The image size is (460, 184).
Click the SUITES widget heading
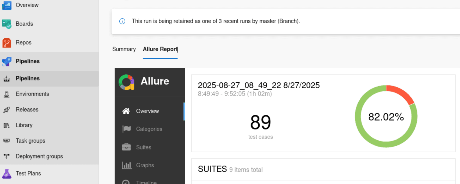tap(212, 169)
